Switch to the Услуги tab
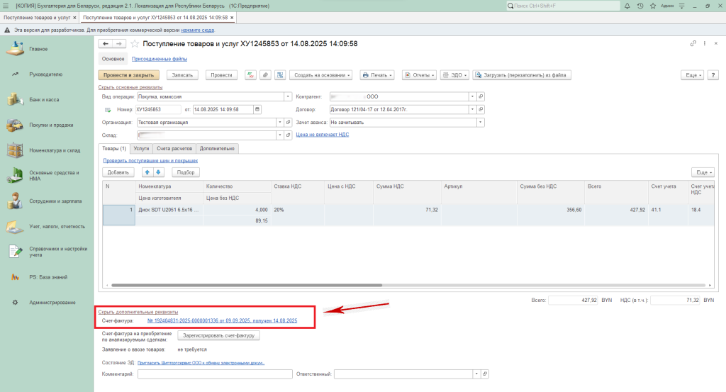This screenshot has height=392, width=726. [141, 149]
